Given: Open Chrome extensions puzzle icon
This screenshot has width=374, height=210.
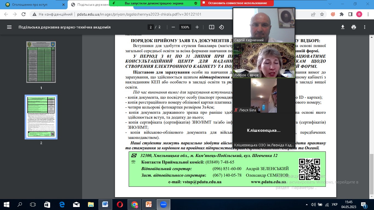Looking at the screenshot, I should click(x=341, y=14).
